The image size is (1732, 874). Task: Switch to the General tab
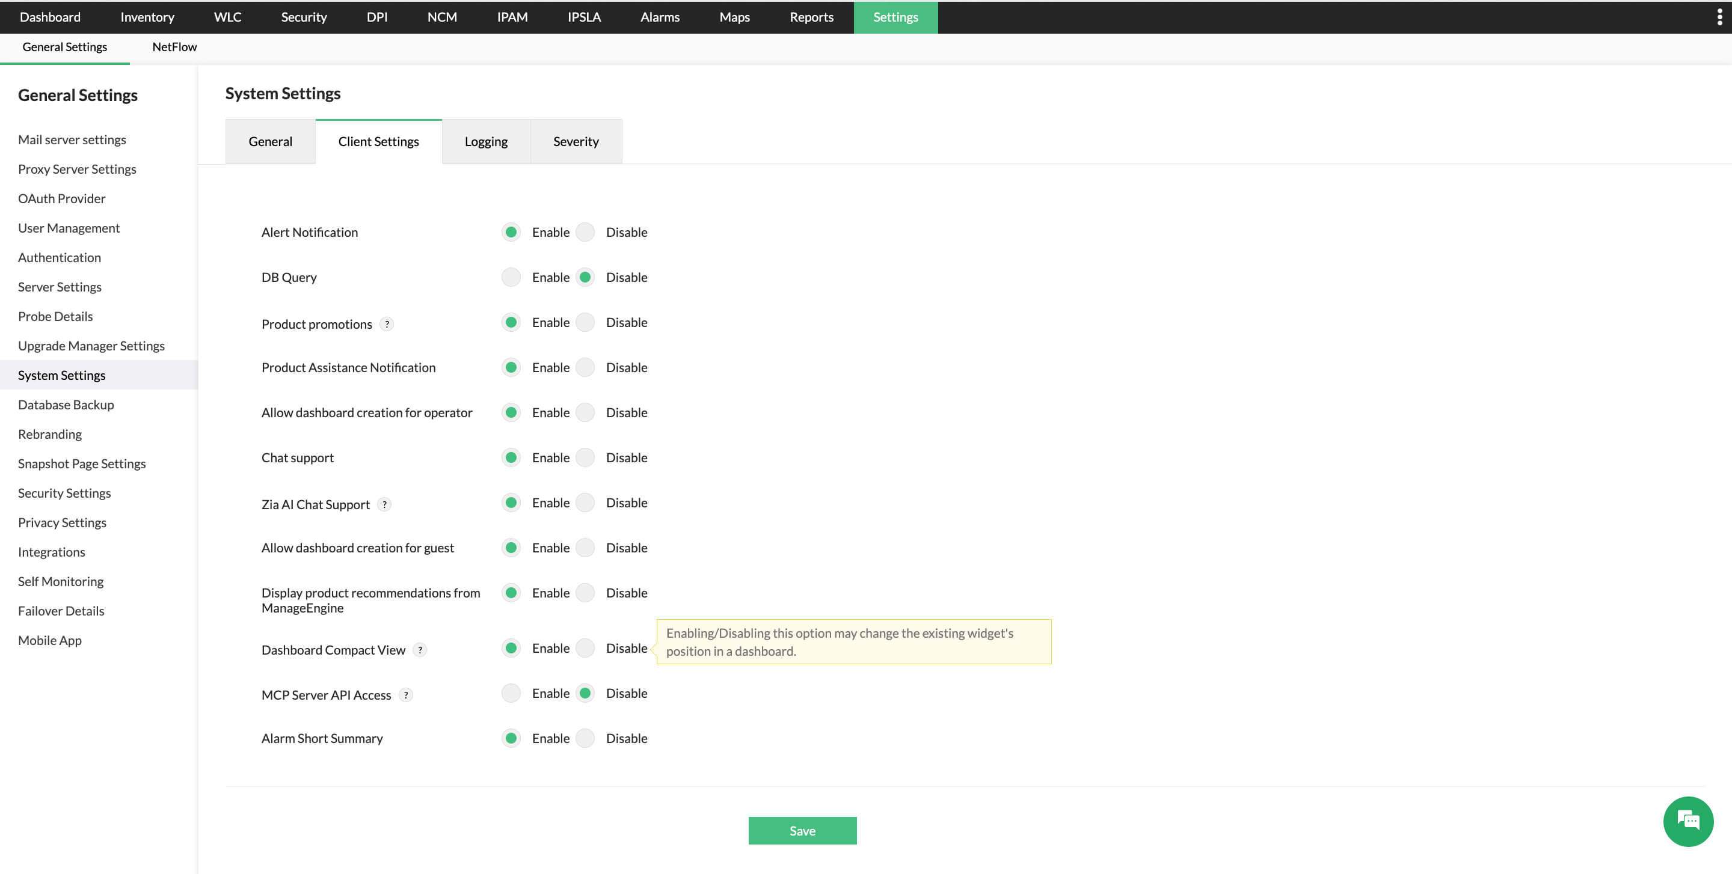pos(270,141)
